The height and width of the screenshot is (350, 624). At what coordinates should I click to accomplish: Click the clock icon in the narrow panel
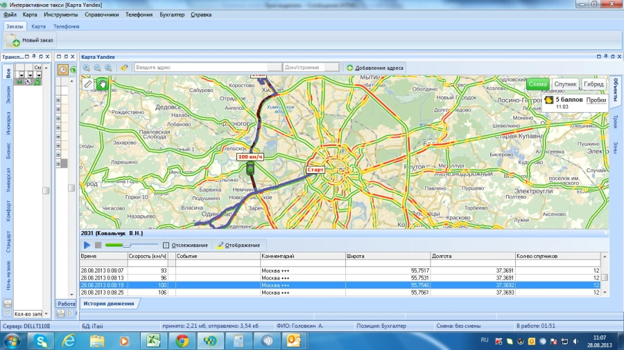[63, 69]
